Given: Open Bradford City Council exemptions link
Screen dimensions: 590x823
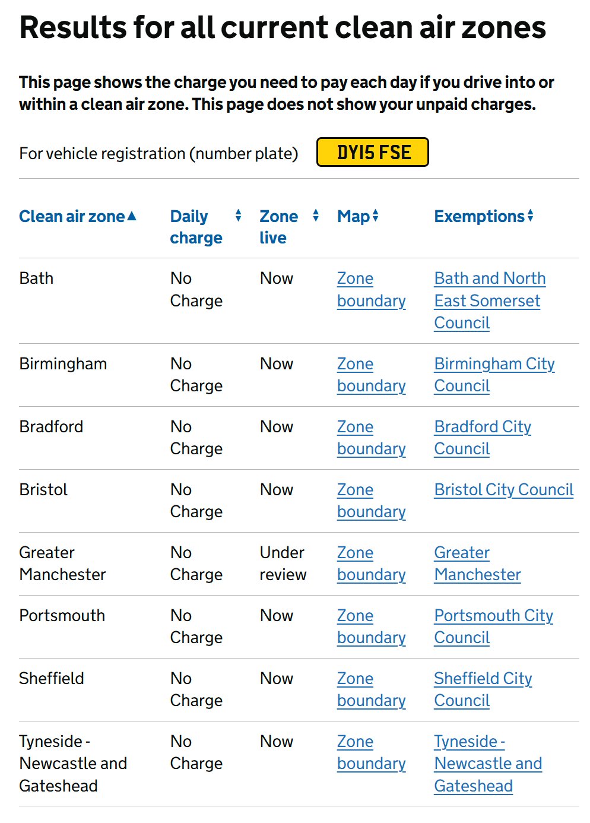Looking at the screenshot, I should click(x=482, y=438).
